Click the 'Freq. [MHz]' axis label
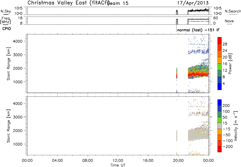This screenshot has height=167, width=241. click(x=5, y=20)
